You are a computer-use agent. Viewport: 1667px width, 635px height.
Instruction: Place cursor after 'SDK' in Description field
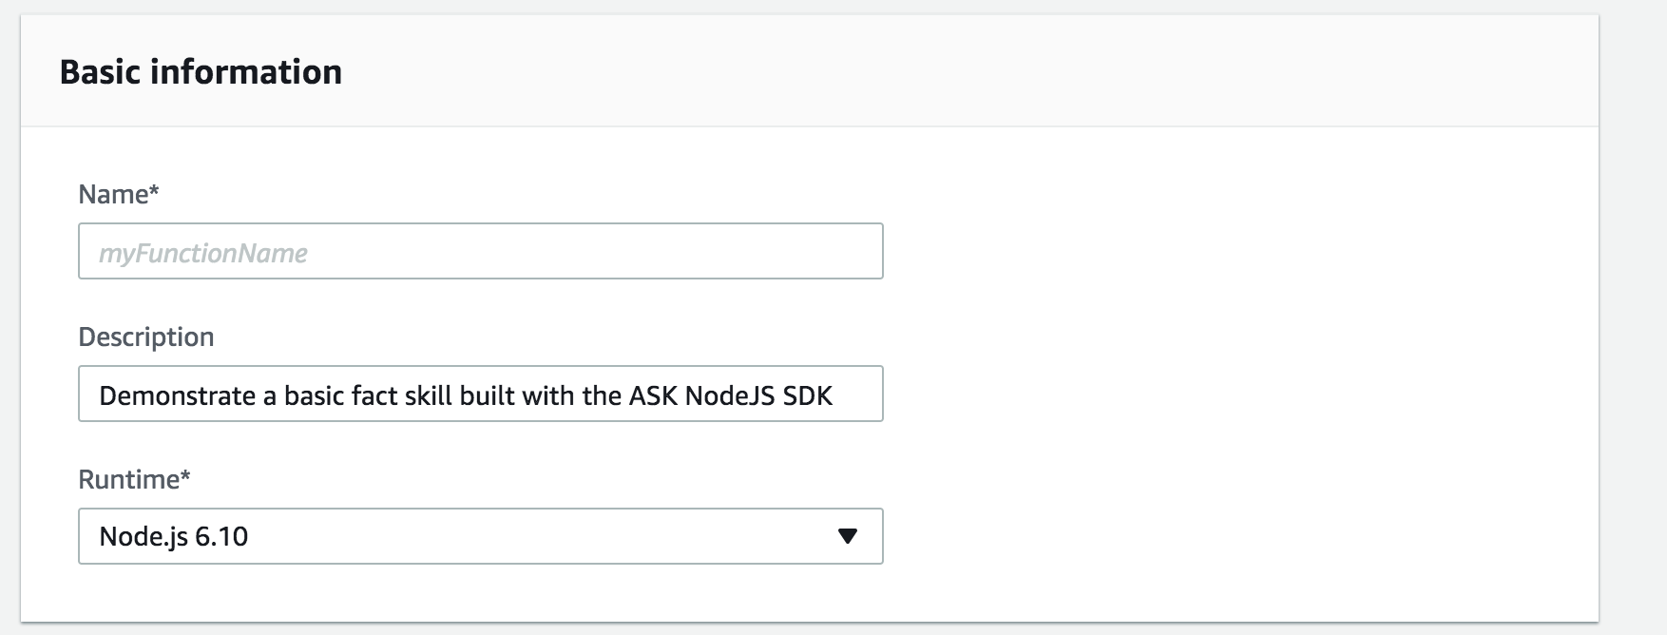point(834,395)
